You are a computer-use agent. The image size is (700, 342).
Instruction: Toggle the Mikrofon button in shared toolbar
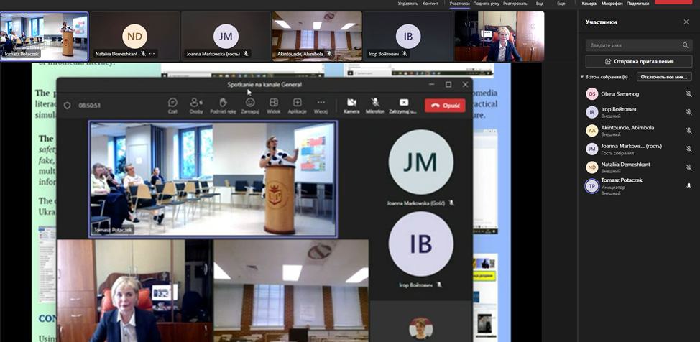tap(375, 105)
